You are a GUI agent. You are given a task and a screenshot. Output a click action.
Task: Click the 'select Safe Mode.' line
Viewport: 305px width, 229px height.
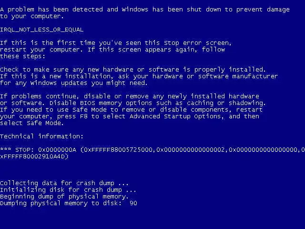[x=32, y=123]
